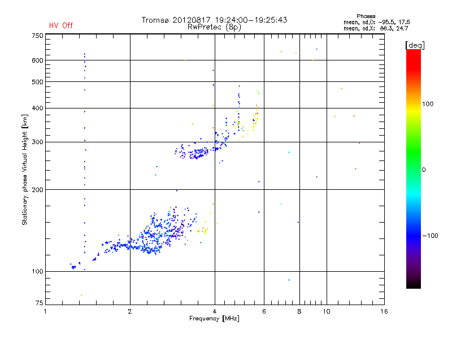Click the y-axis tick label '75'
The image size is (452, 339).
point(40,303)
